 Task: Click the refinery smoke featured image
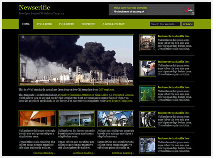[x=77, y=60]
